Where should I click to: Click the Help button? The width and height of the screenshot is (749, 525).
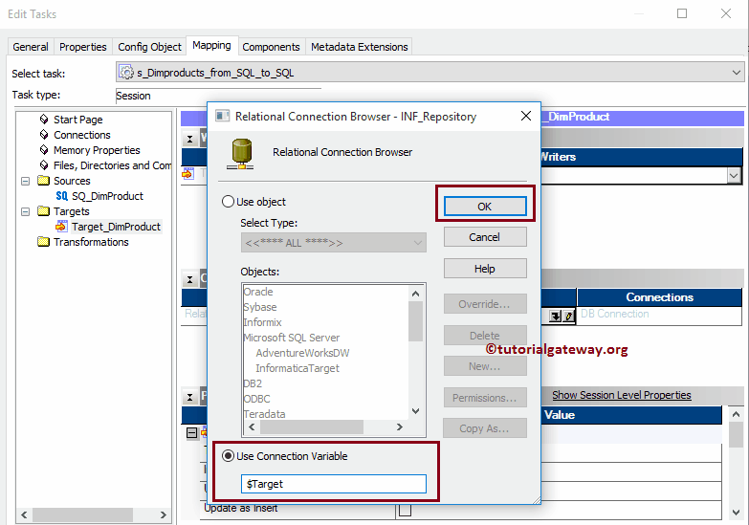tap(485, 269)
